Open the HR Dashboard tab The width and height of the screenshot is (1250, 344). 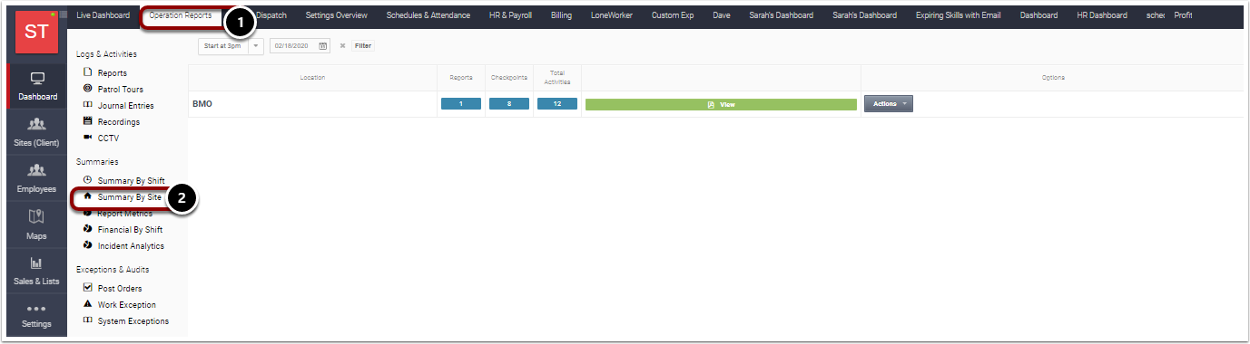(1102, 15)
